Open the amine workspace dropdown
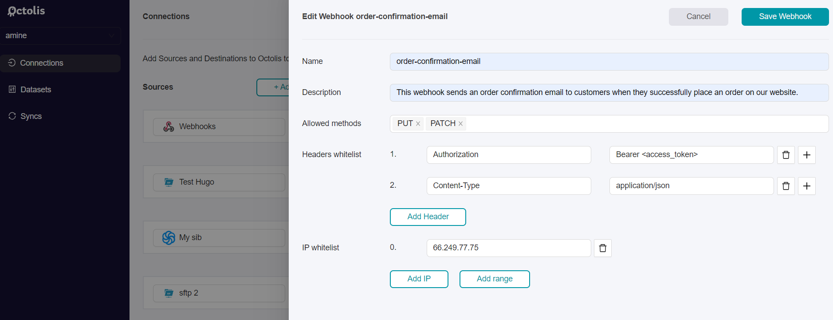Viewport: 833px width, 320px height. (60, 36)
